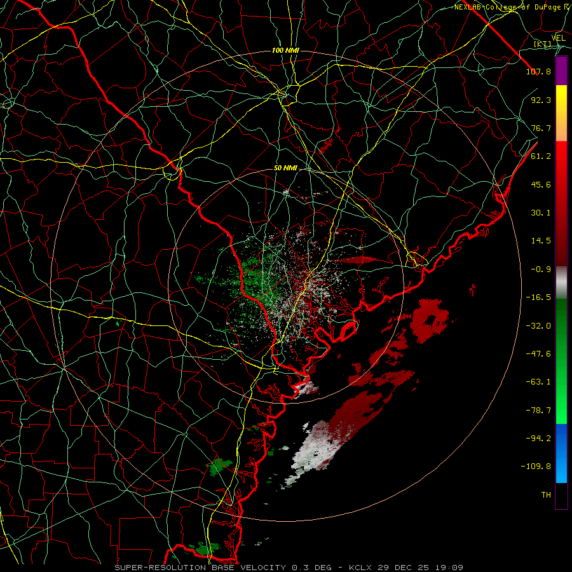The height and width of the screenshot is (572, 572).
Task: Click the 50 NMI range ring label
Action: (285, 168)
